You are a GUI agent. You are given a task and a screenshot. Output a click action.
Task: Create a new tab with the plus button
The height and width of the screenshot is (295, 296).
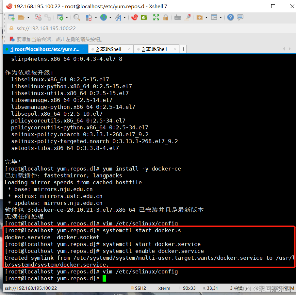click(183, 49)
